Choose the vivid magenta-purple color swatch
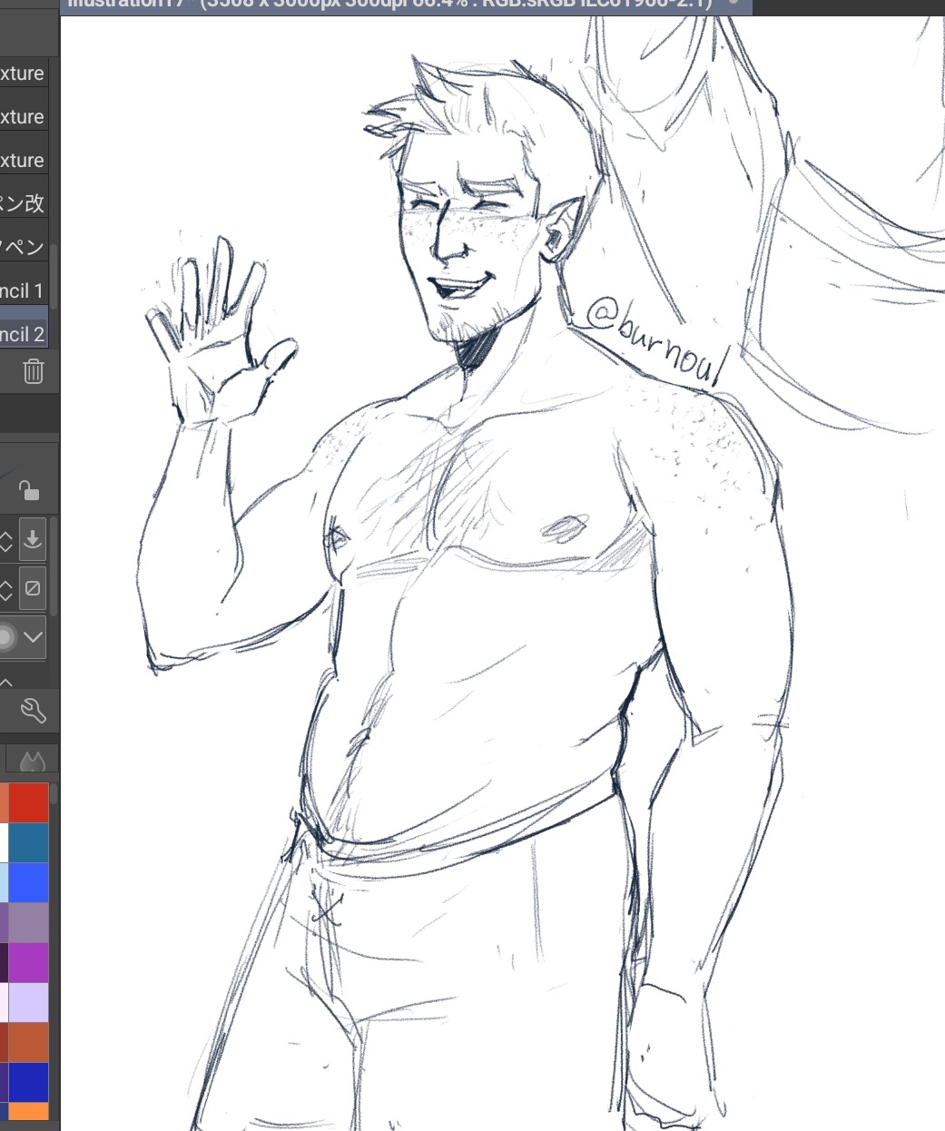Viewport: 945px width, 1131px height. 28,962
